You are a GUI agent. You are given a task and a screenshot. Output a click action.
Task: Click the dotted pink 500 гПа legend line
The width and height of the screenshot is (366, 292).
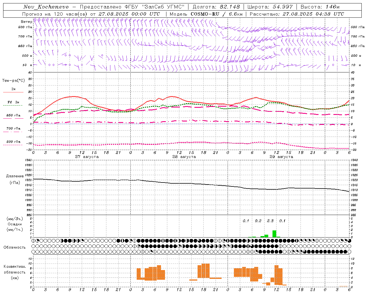pos(13,145)
